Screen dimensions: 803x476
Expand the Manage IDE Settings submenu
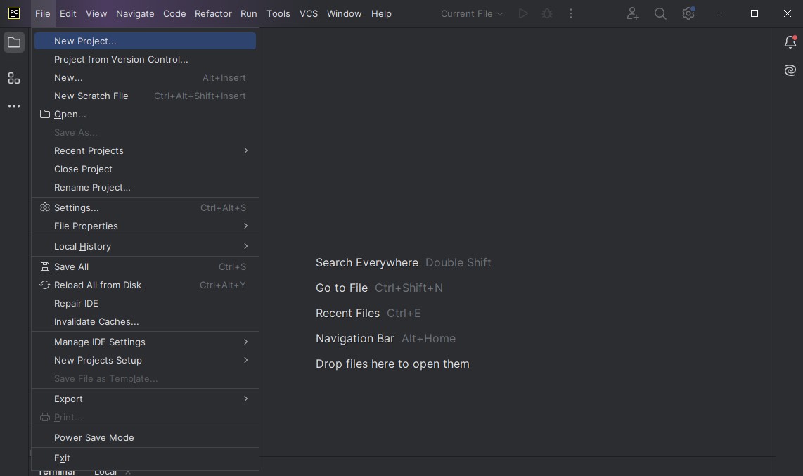click(x=100, y=342)
